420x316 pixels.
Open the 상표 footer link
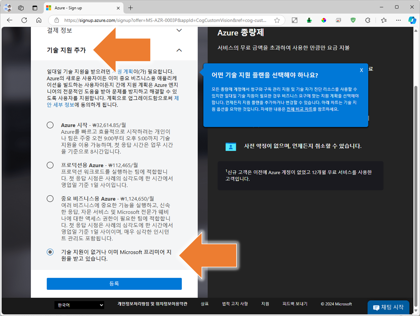(x=205, y=304)
